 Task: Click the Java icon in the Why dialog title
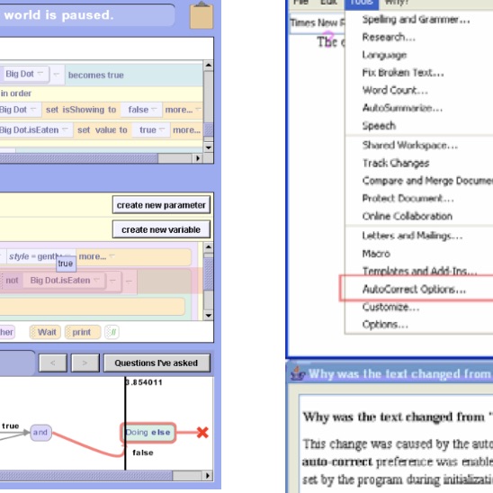(298, 373)
